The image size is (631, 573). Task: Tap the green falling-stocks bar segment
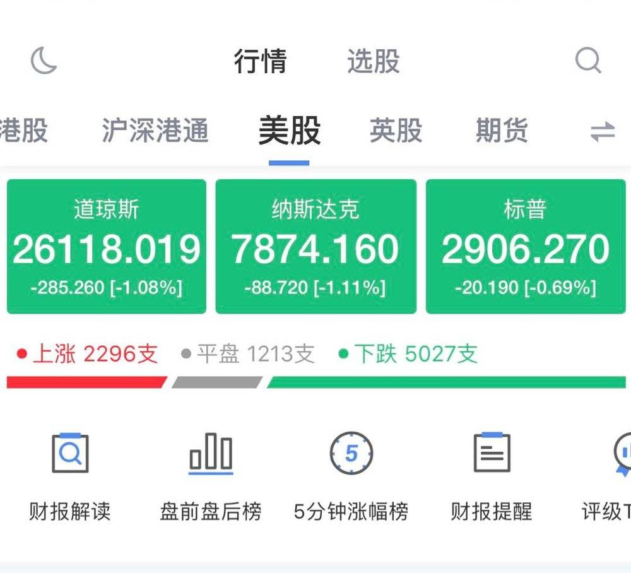[x=446, y=382]
